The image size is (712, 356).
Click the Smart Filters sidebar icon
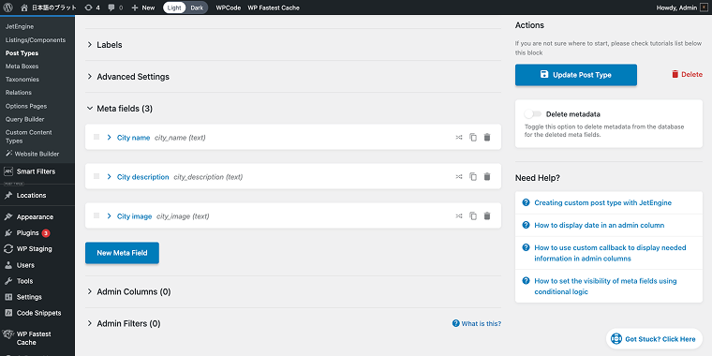7,171
